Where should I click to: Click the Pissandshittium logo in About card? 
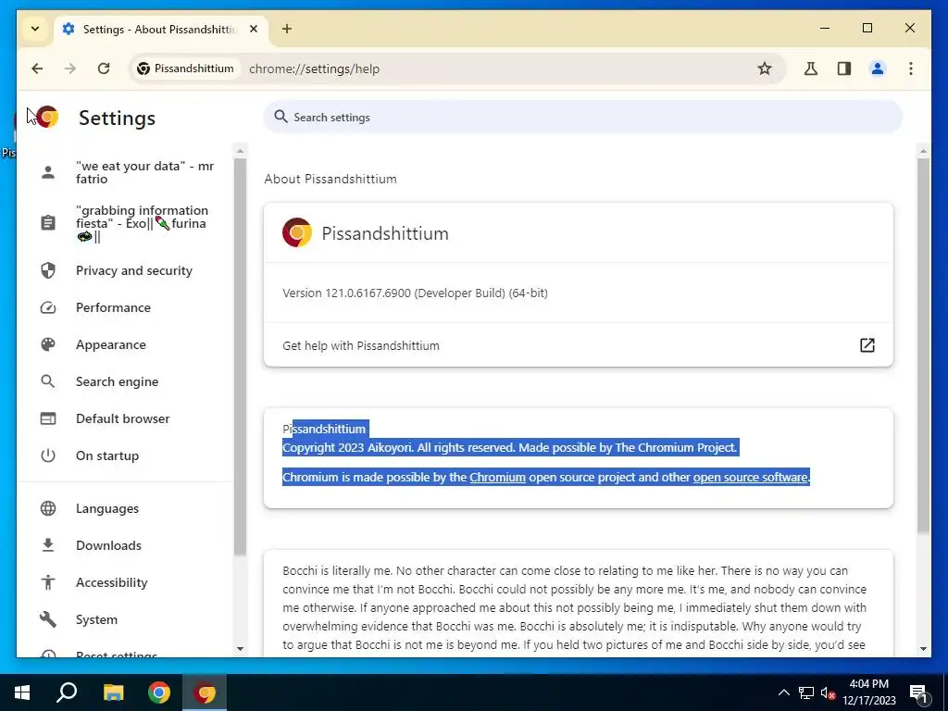click(x=297, y=232)
